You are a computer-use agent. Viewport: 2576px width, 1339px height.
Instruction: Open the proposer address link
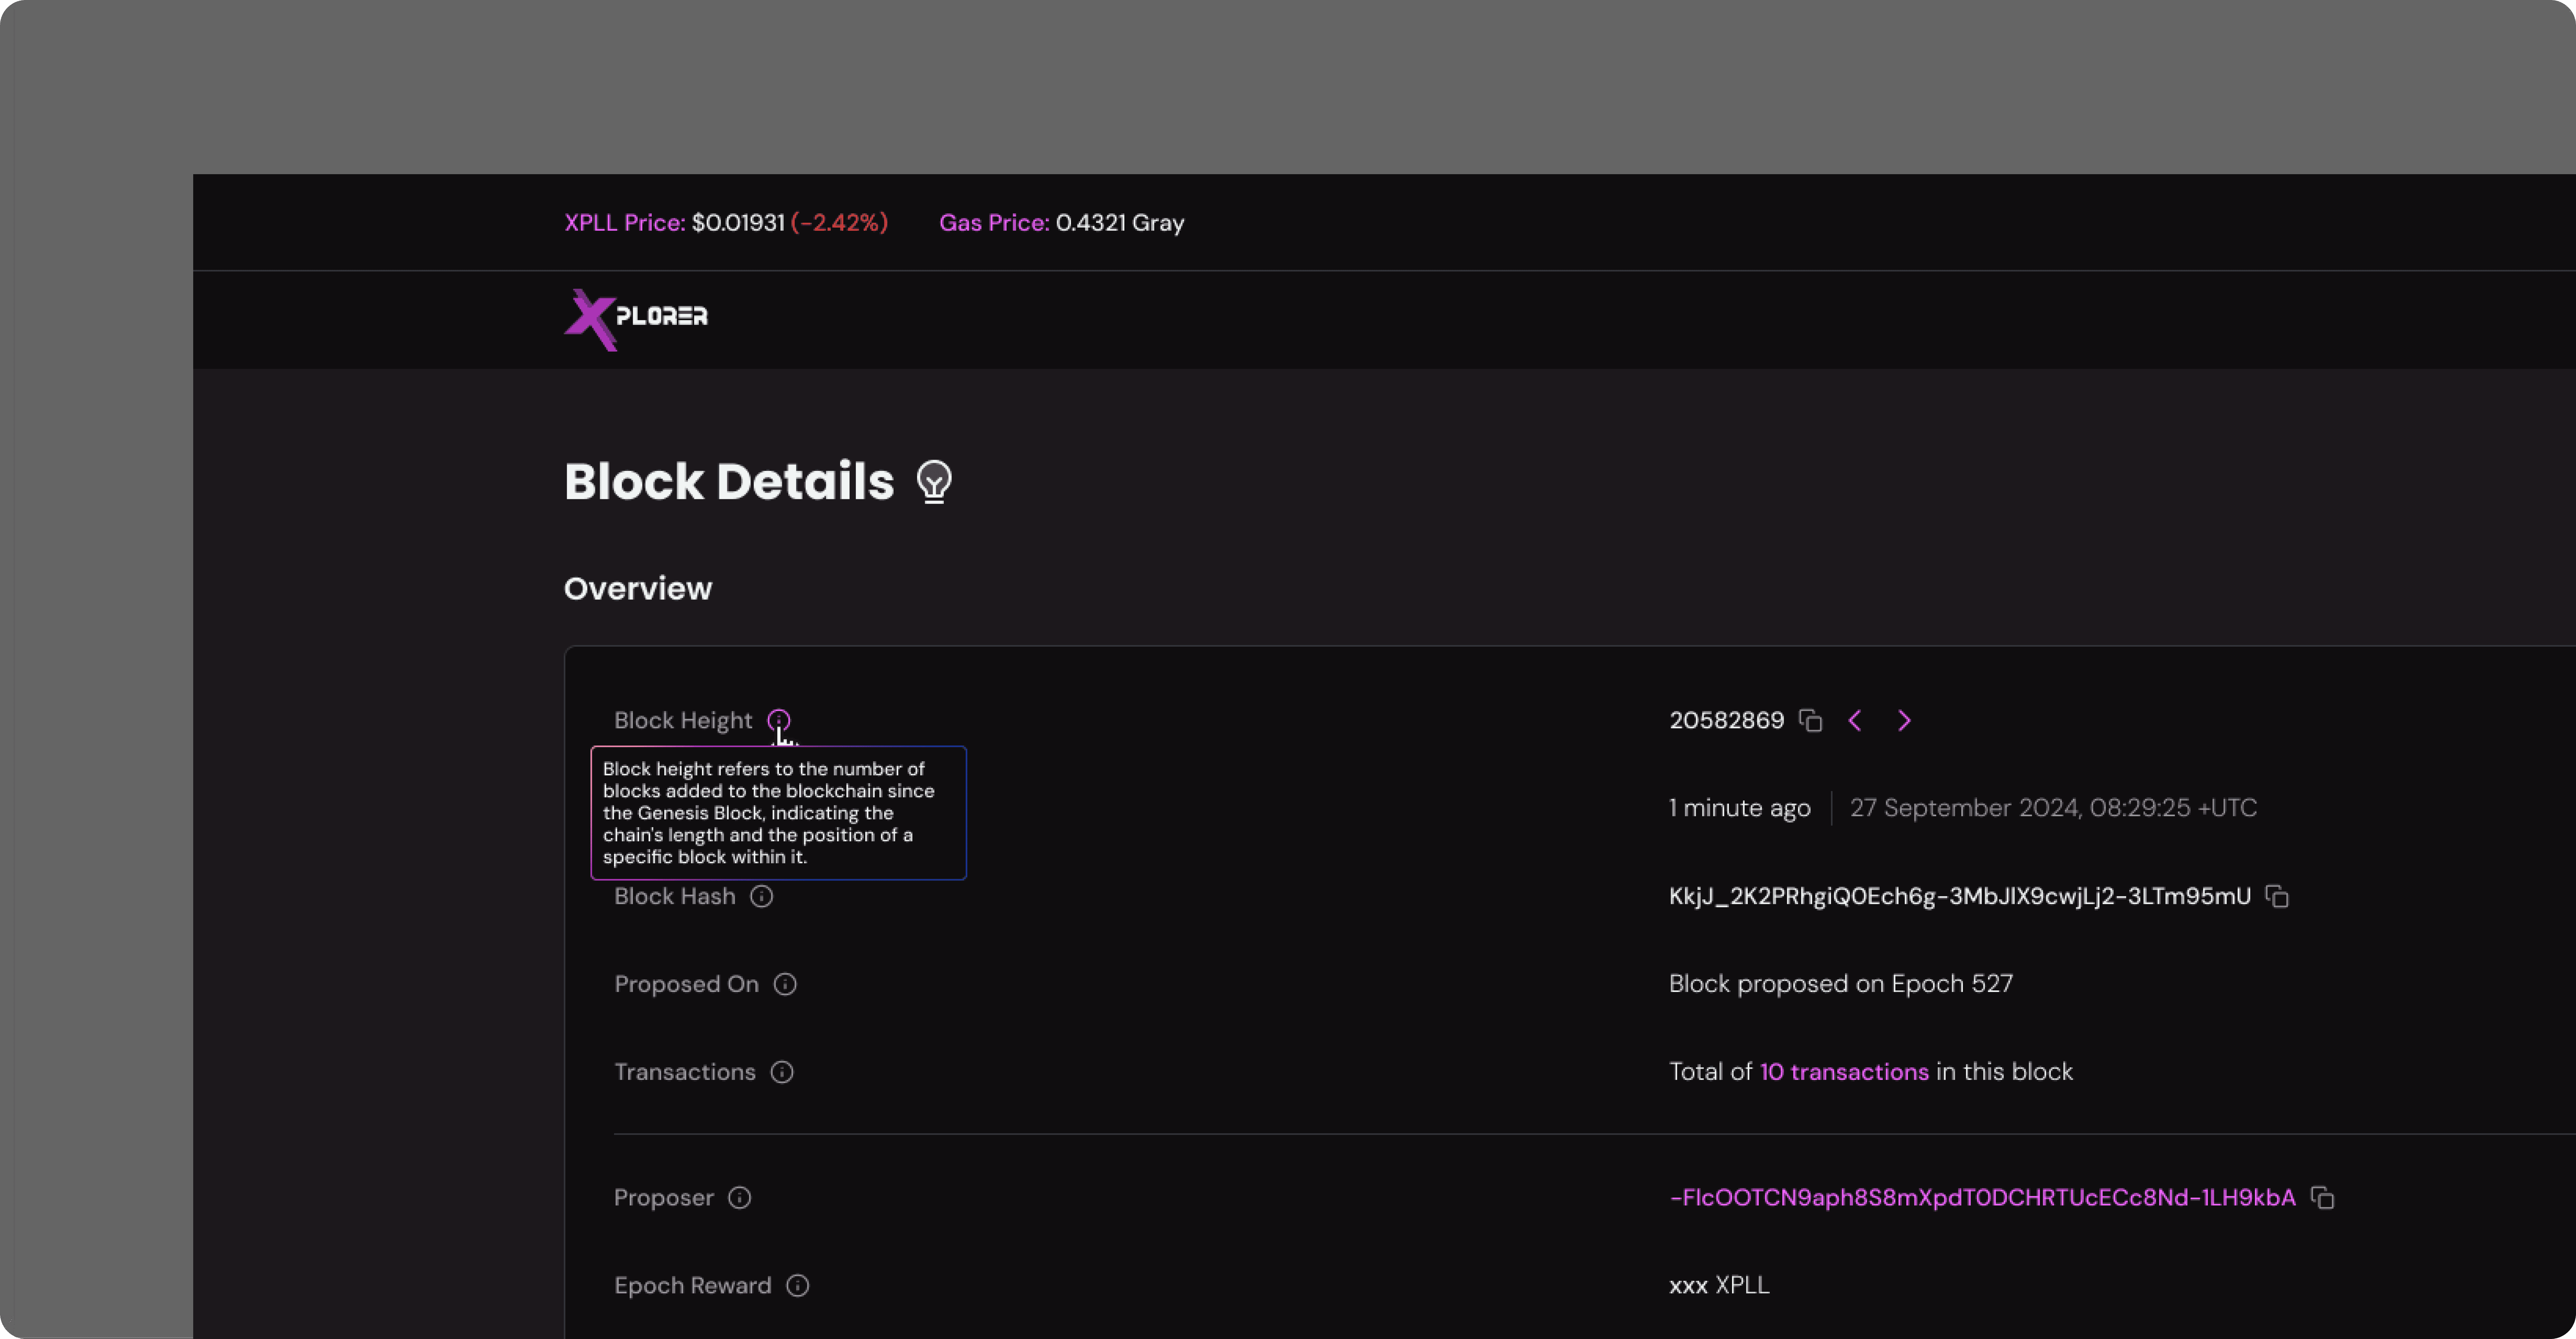(1982, 1198)
